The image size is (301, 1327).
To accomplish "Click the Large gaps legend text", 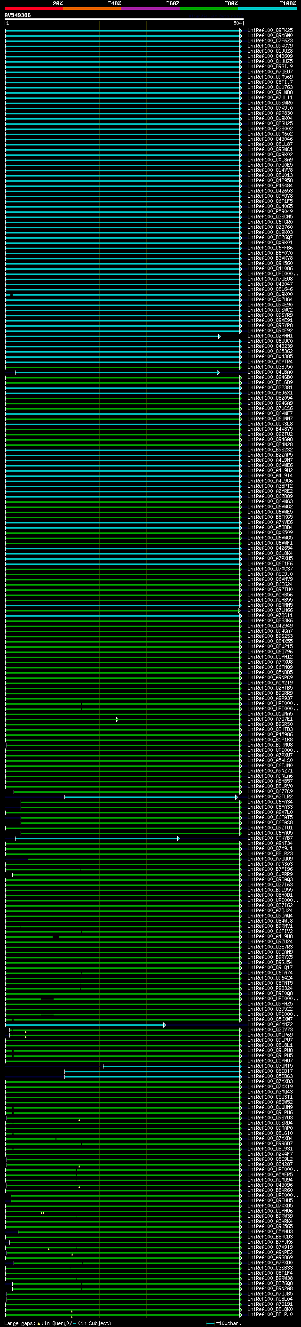I will click(20, 1323).
